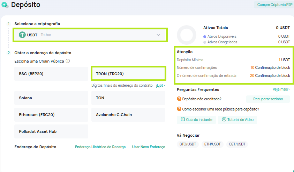The height and width of the screenshot is (172, 294).
Task: Select Avalanche C-Chain network
Action: [128, 115]
